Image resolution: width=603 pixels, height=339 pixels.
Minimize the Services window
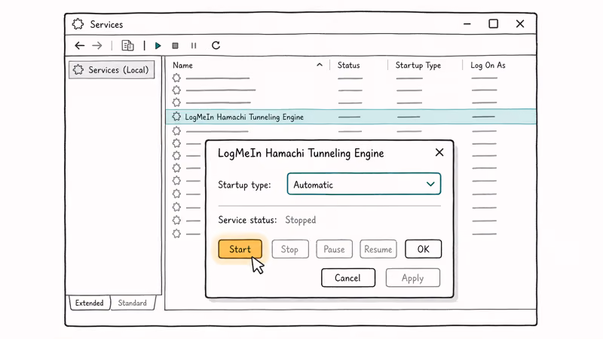(467, 24)
